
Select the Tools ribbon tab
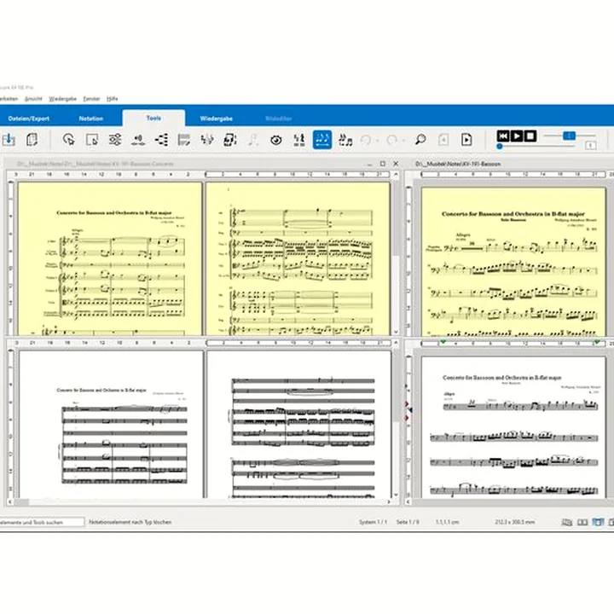[x=153, y=118]
